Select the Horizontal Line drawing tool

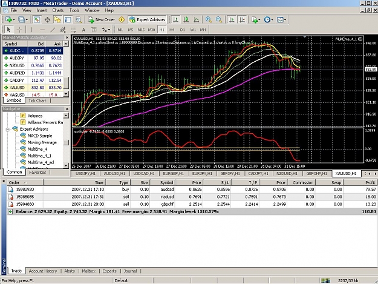click(x=42, y=30)
